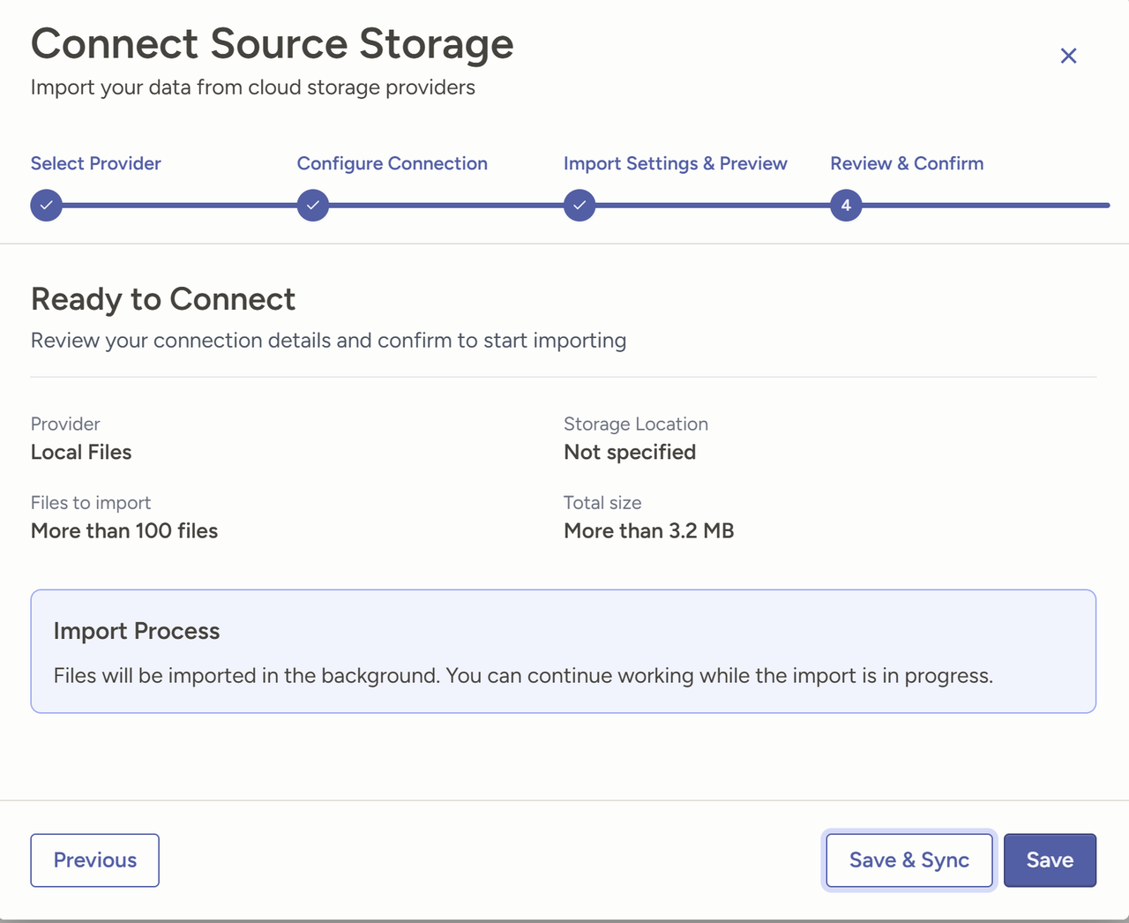Click the Import Settings & Preview checkmark circle
This screenshot has width=1129, height=923.
click(x=579, y=206)
